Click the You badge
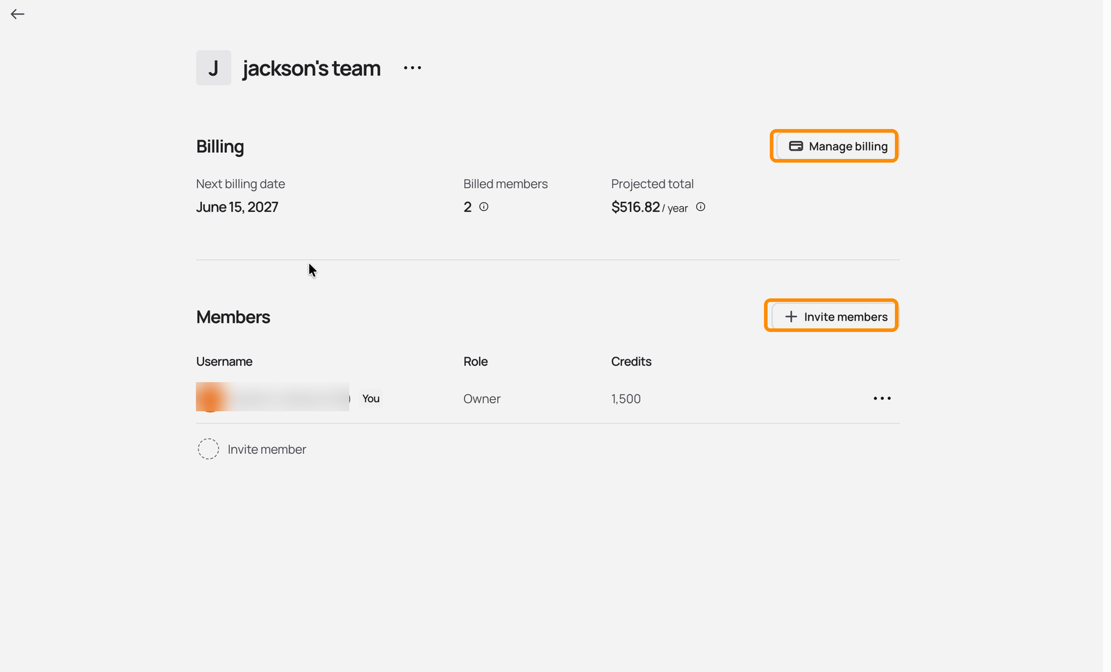This screenshot has width=1111, height=672. tap(371, 398)
